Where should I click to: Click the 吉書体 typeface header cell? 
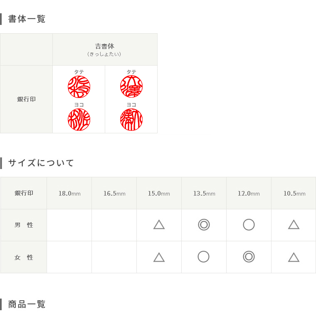[105, 49]
